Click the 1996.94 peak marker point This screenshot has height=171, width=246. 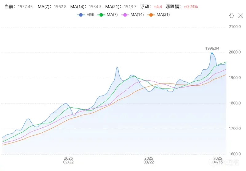point(212,53)
